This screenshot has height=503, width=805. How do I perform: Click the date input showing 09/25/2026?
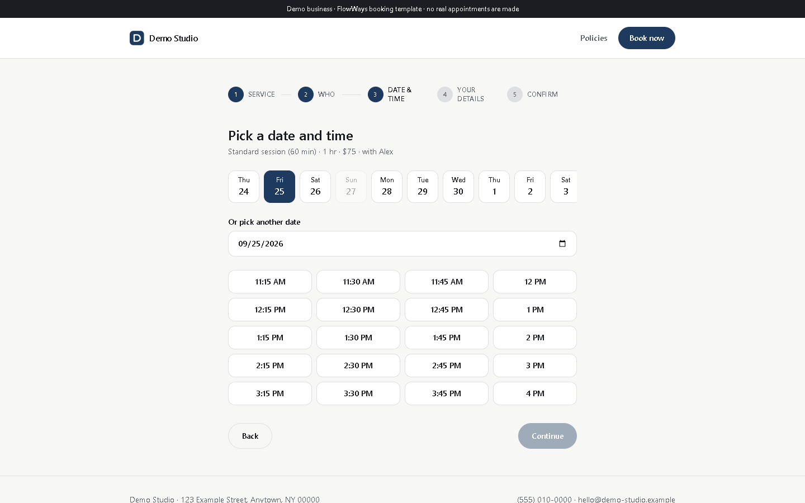pyautogui.click(x=402, y=244)
